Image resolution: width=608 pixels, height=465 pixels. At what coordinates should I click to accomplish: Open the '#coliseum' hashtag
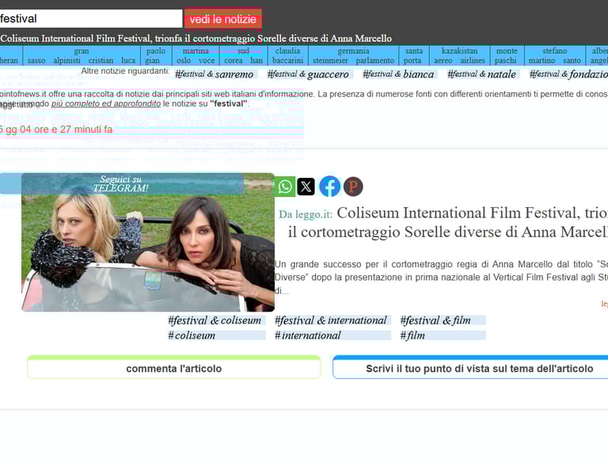point(216,335)
